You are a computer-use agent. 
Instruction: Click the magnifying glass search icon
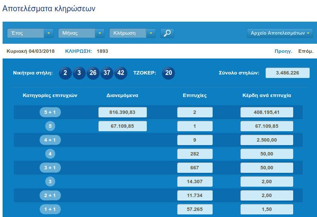pyautogui.click(x=167, y=33)
